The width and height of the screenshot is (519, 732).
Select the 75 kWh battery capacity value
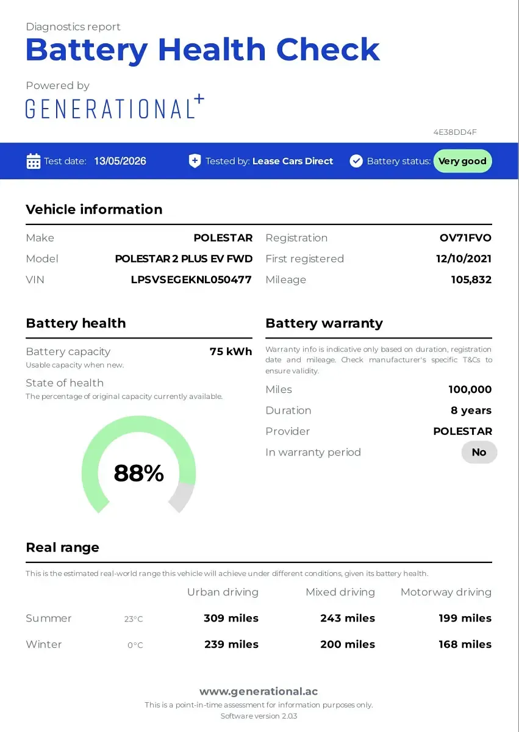point(231,351)
